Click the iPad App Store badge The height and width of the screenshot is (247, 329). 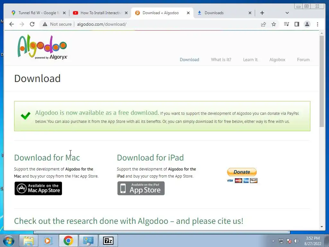click(141, 188)
